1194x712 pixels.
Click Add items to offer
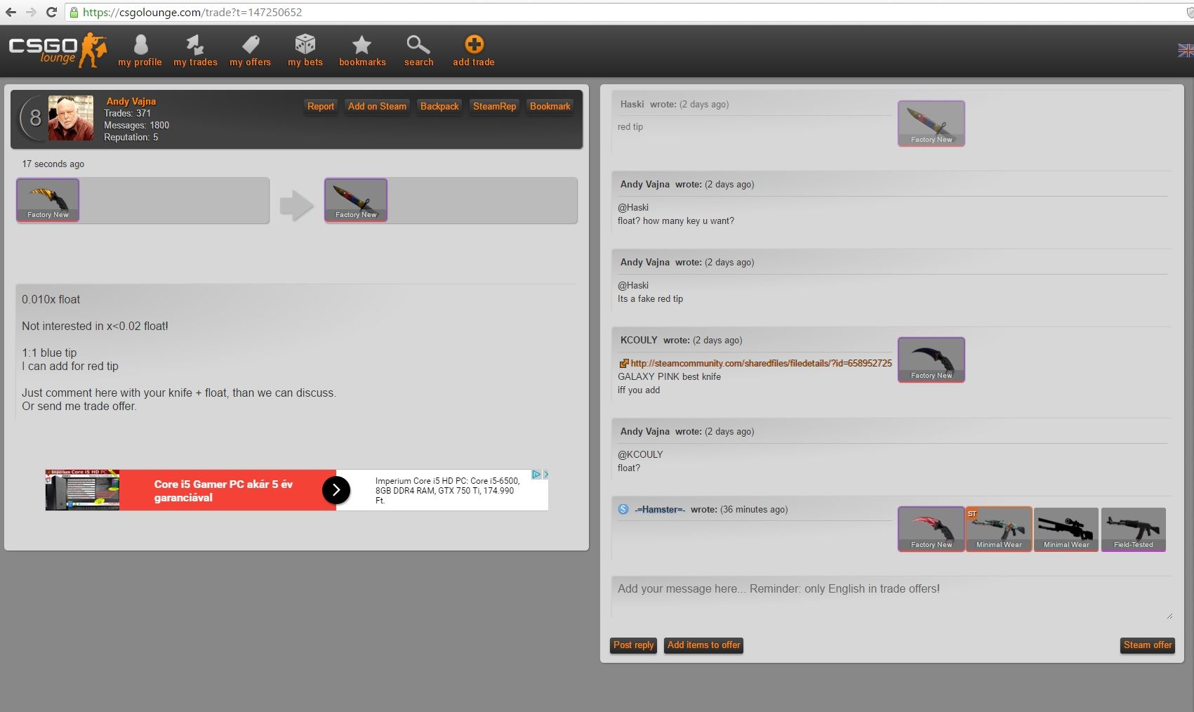(x=703, y=645)
